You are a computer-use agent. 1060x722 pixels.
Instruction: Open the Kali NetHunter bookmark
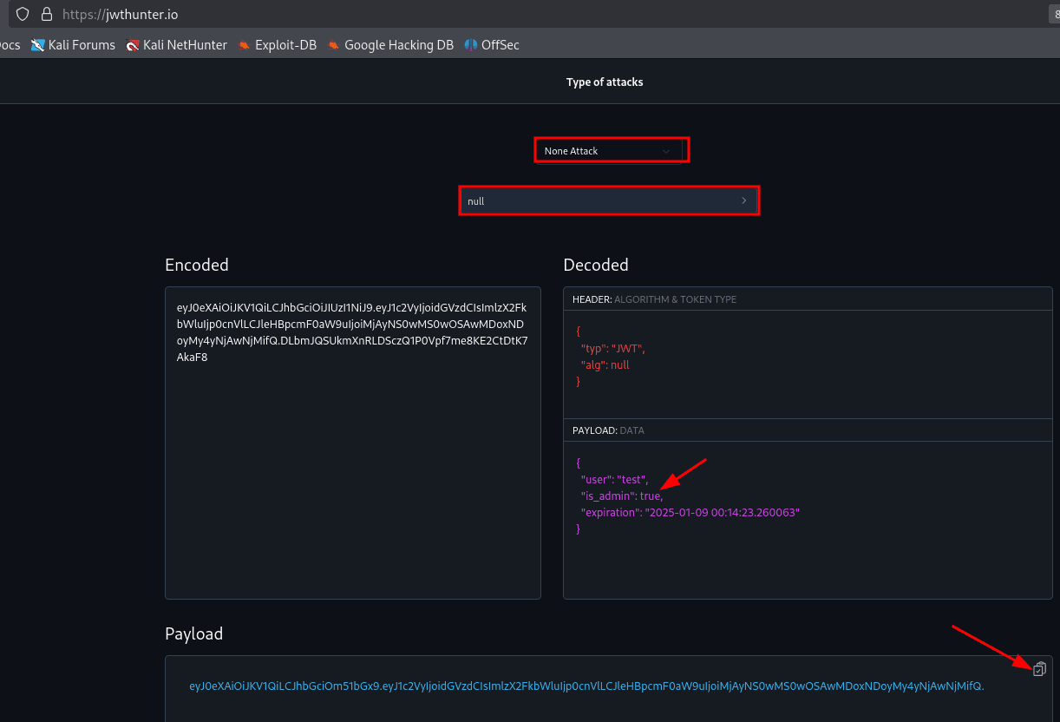[176, 45]
